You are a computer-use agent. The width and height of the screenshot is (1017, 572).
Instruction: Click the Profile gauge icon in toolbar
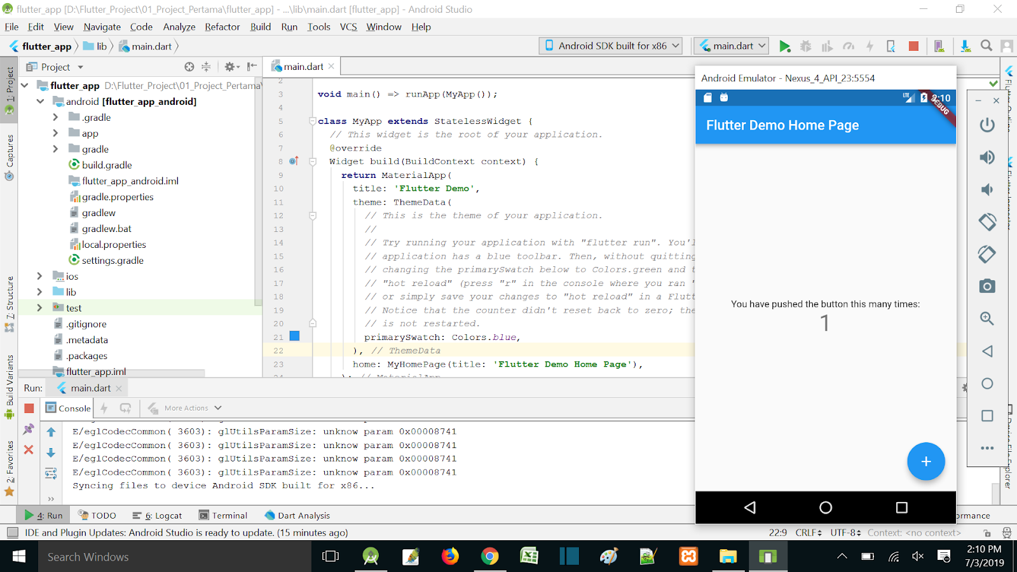click(x=849, y=46)
